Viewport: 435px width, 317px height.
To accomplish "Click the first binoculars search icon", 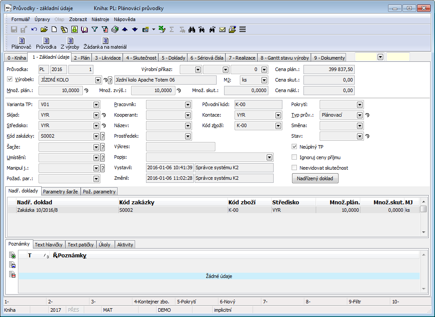I will [192, 30].
